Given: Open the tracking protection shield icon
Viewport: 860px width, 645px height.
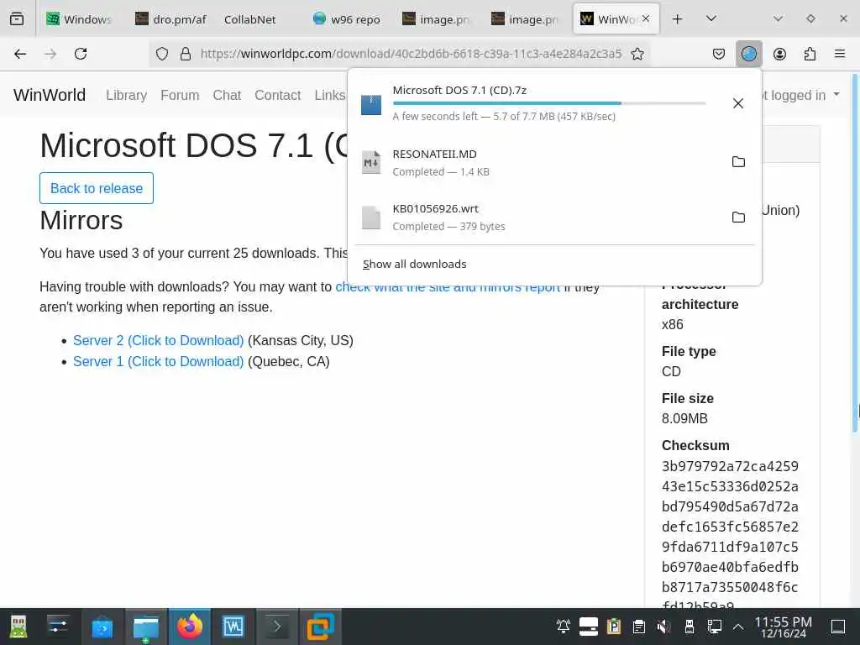Looking at the screenshot, I should click(162, 54).
